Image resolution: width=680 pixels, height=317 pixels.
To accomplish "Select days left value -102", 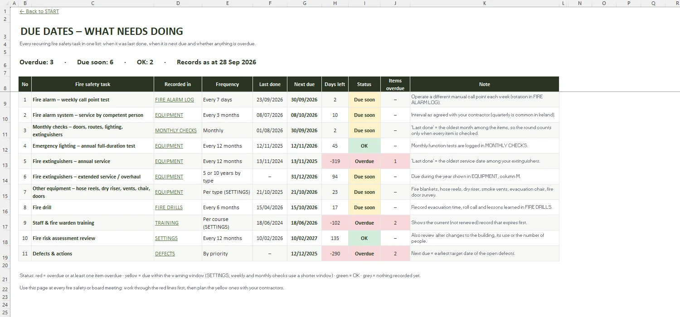I will tap(335, 223).
